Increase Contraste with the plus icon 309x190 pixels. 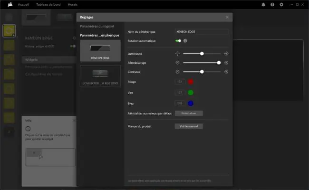226,72
